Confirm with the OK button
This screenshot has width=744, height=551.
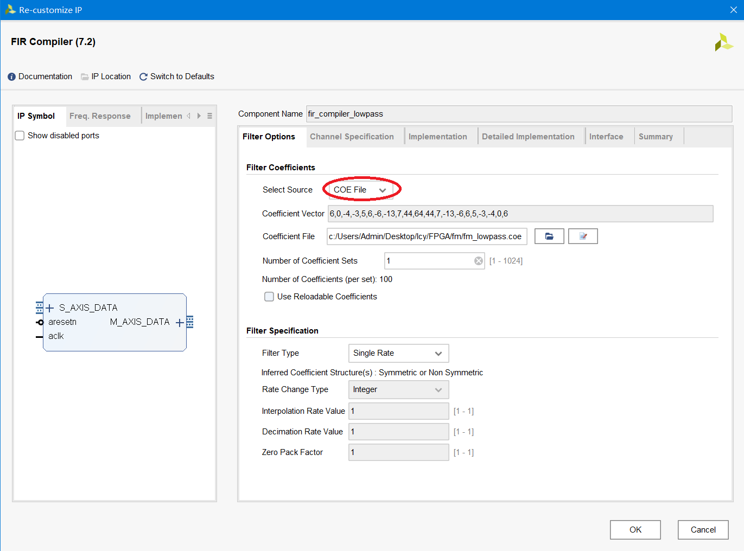tap(635, 530)
